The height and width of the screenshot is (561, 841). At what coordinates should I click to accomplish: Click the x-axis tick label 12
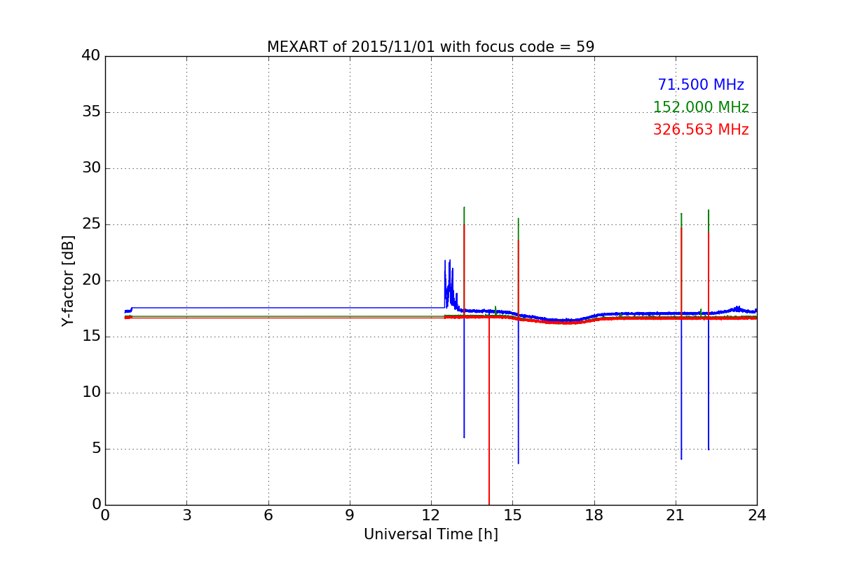(x=431, y=515)
